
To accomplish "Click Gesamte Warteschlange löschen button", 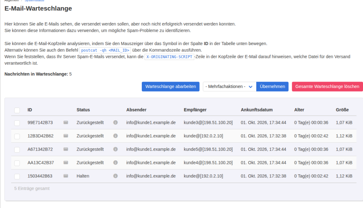I will pyautogui.click(x=327, y=87).
